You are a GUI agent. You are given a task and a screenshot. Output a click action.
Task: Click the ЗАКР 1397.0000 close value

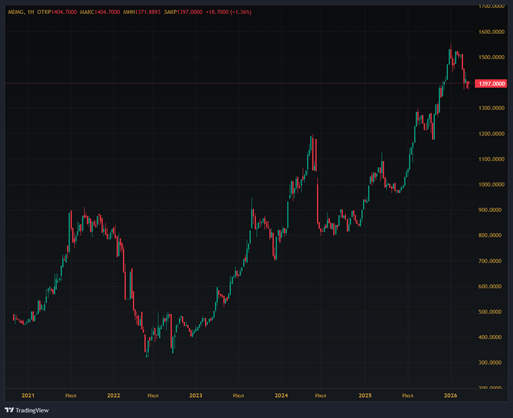point(183,12)
